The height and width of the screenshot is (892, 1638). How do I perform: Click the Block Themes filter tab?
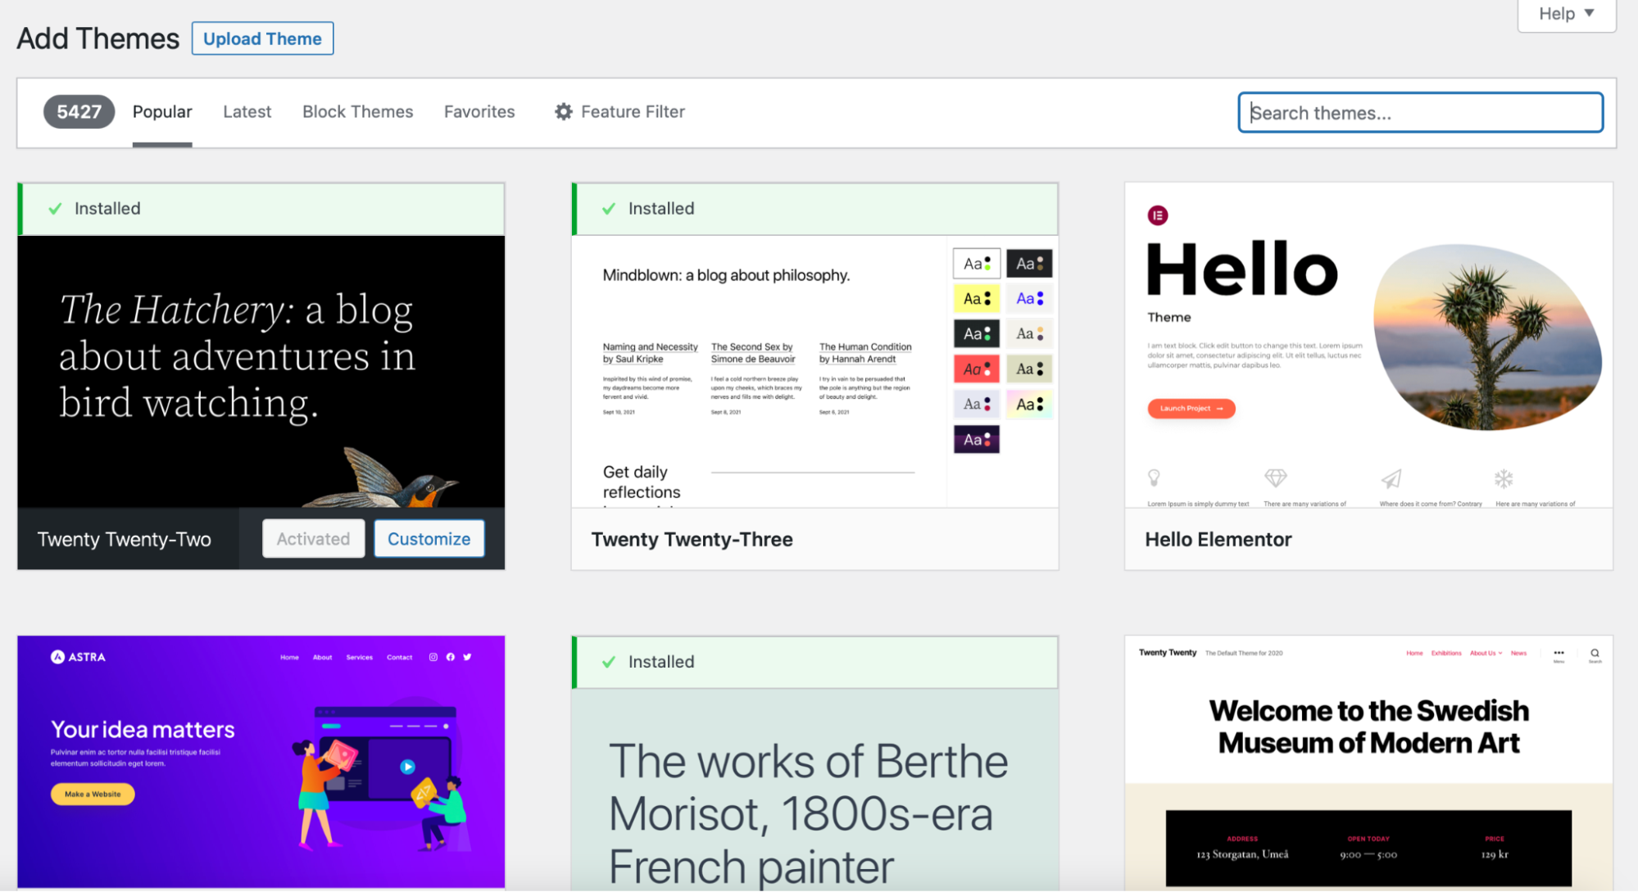[357, 111]
